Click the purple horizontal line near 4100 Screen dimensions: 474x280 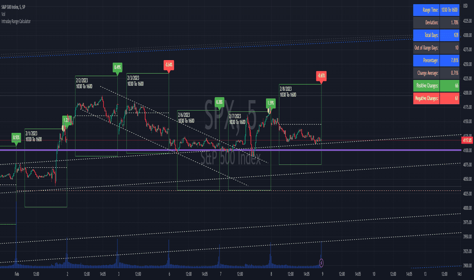[x=231, y=150]
